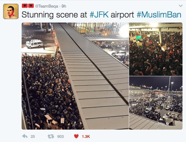View the 1.3K likes count
The height and width of the screenshot is (142, 186).
pos(86,137)
